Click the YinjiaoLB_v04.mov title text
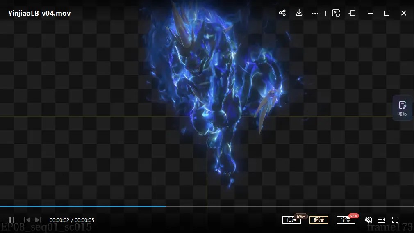414x233 pixels. [x=39, y=13]
